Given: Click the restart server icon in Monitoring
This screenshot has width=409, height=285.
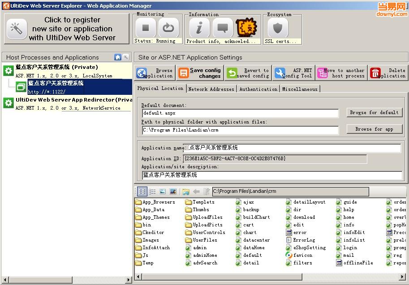Looking at the screenshot, I should [x=168, y=28].
